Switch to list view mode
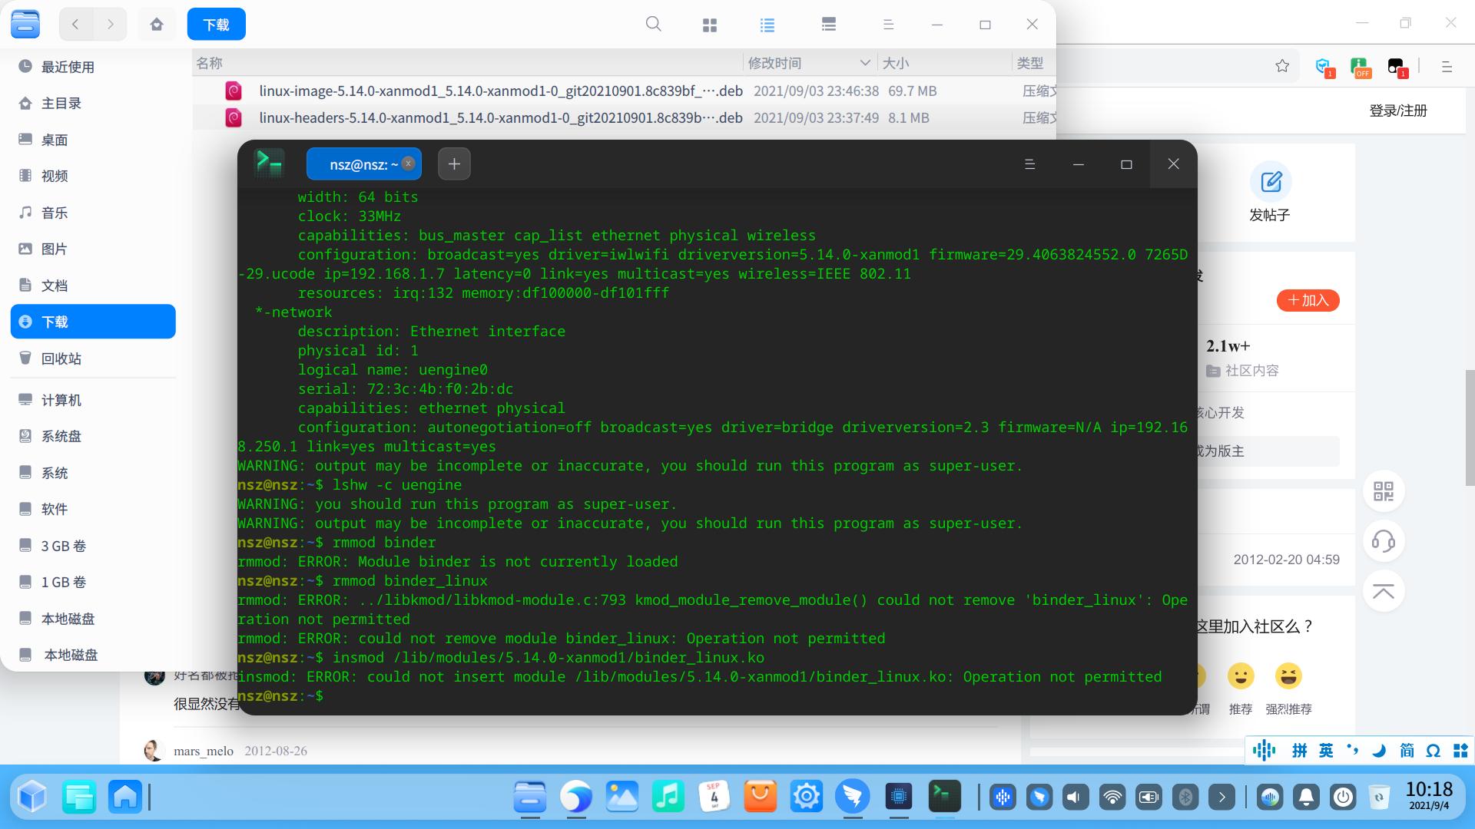This screenshot has height=829, width=1475. coord(767,25)
